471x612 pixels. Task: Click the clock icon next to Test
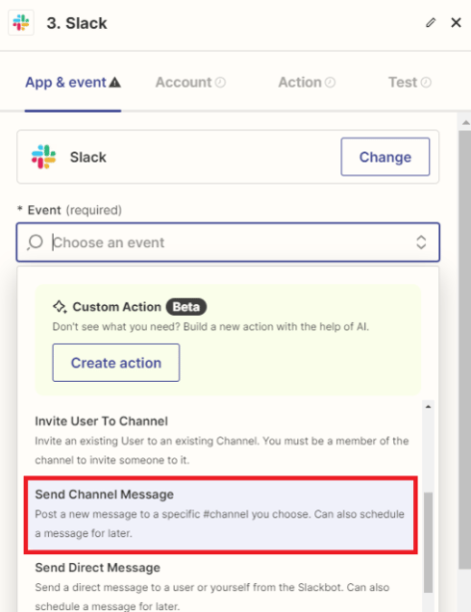(x=426, y=83)
